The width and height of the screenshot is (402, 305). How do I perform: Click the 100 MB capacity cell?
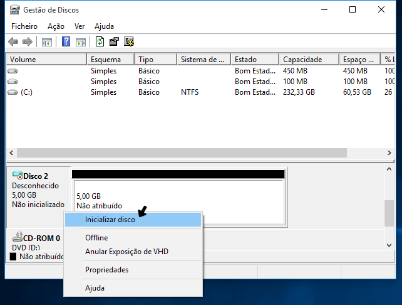click(295, 82)
